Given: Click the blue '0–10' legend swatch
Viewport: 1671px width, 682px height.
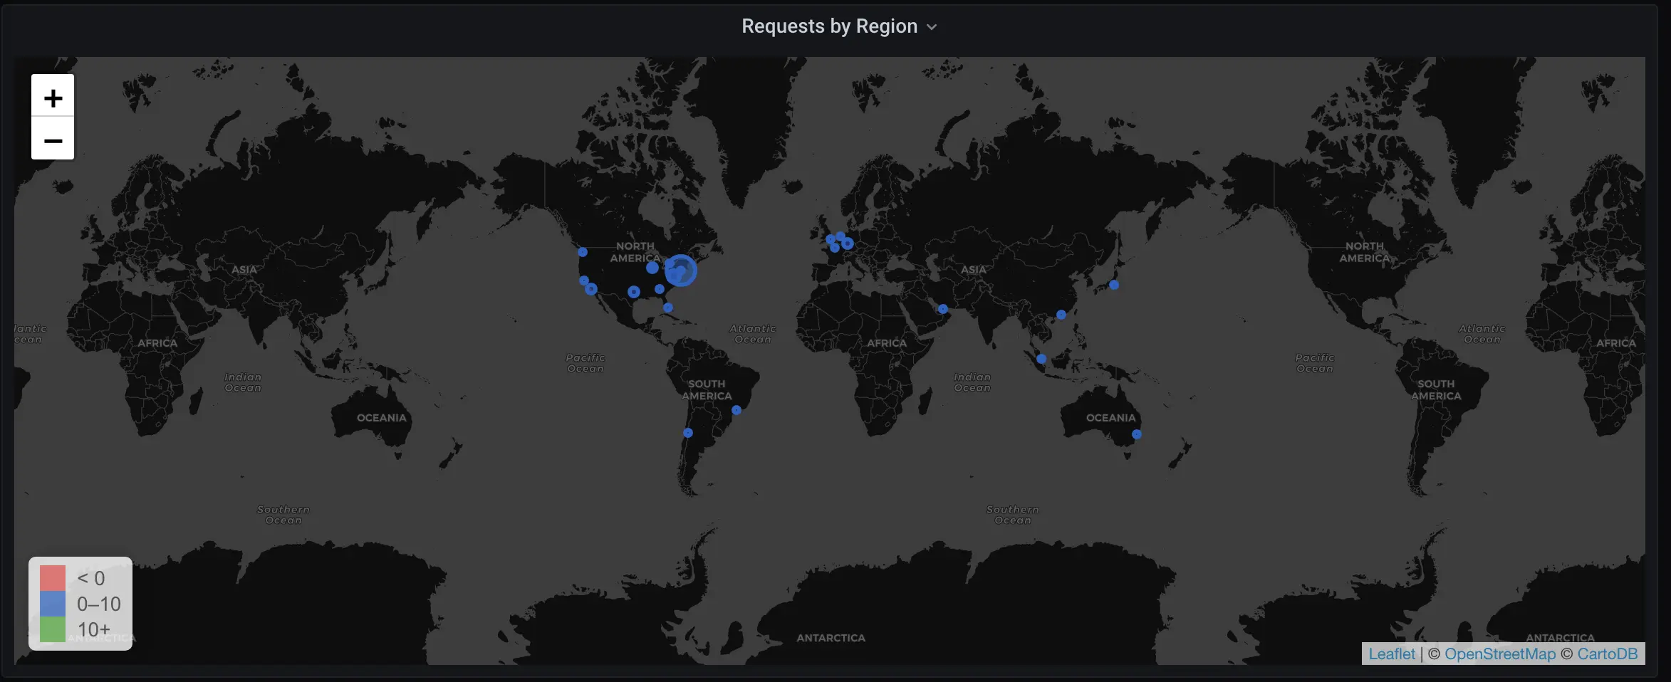Looking at the screenshot, I should 53,604.
